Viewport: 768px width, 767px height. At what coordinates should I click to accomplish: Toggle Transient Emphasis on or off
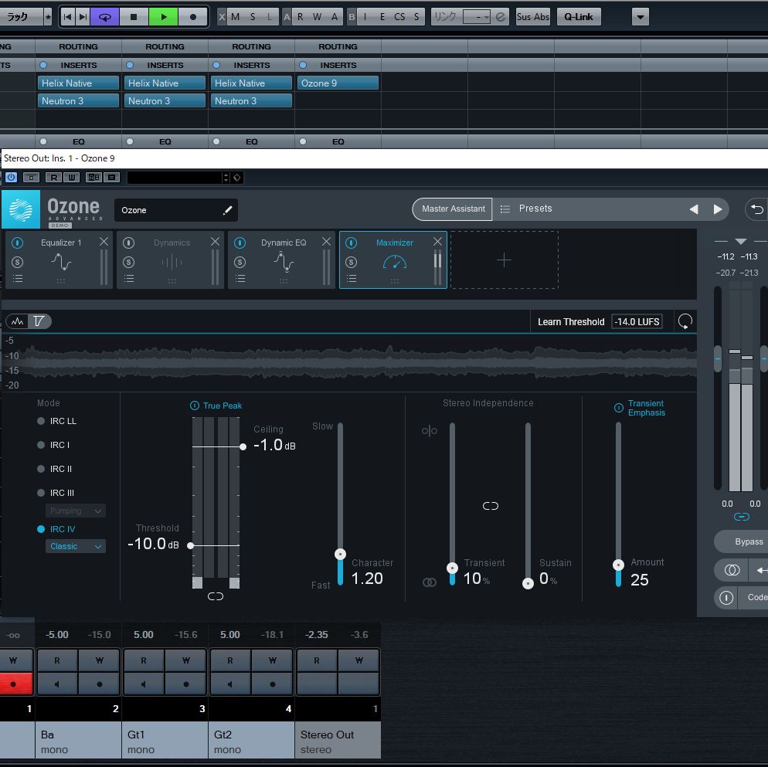[619, 408]
